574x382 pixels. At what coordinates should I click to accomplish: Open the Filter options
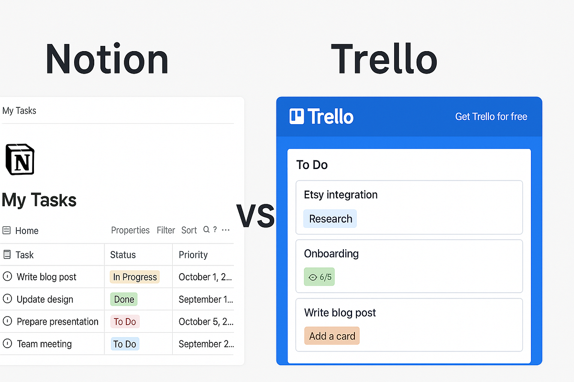(x=166, y=230)
